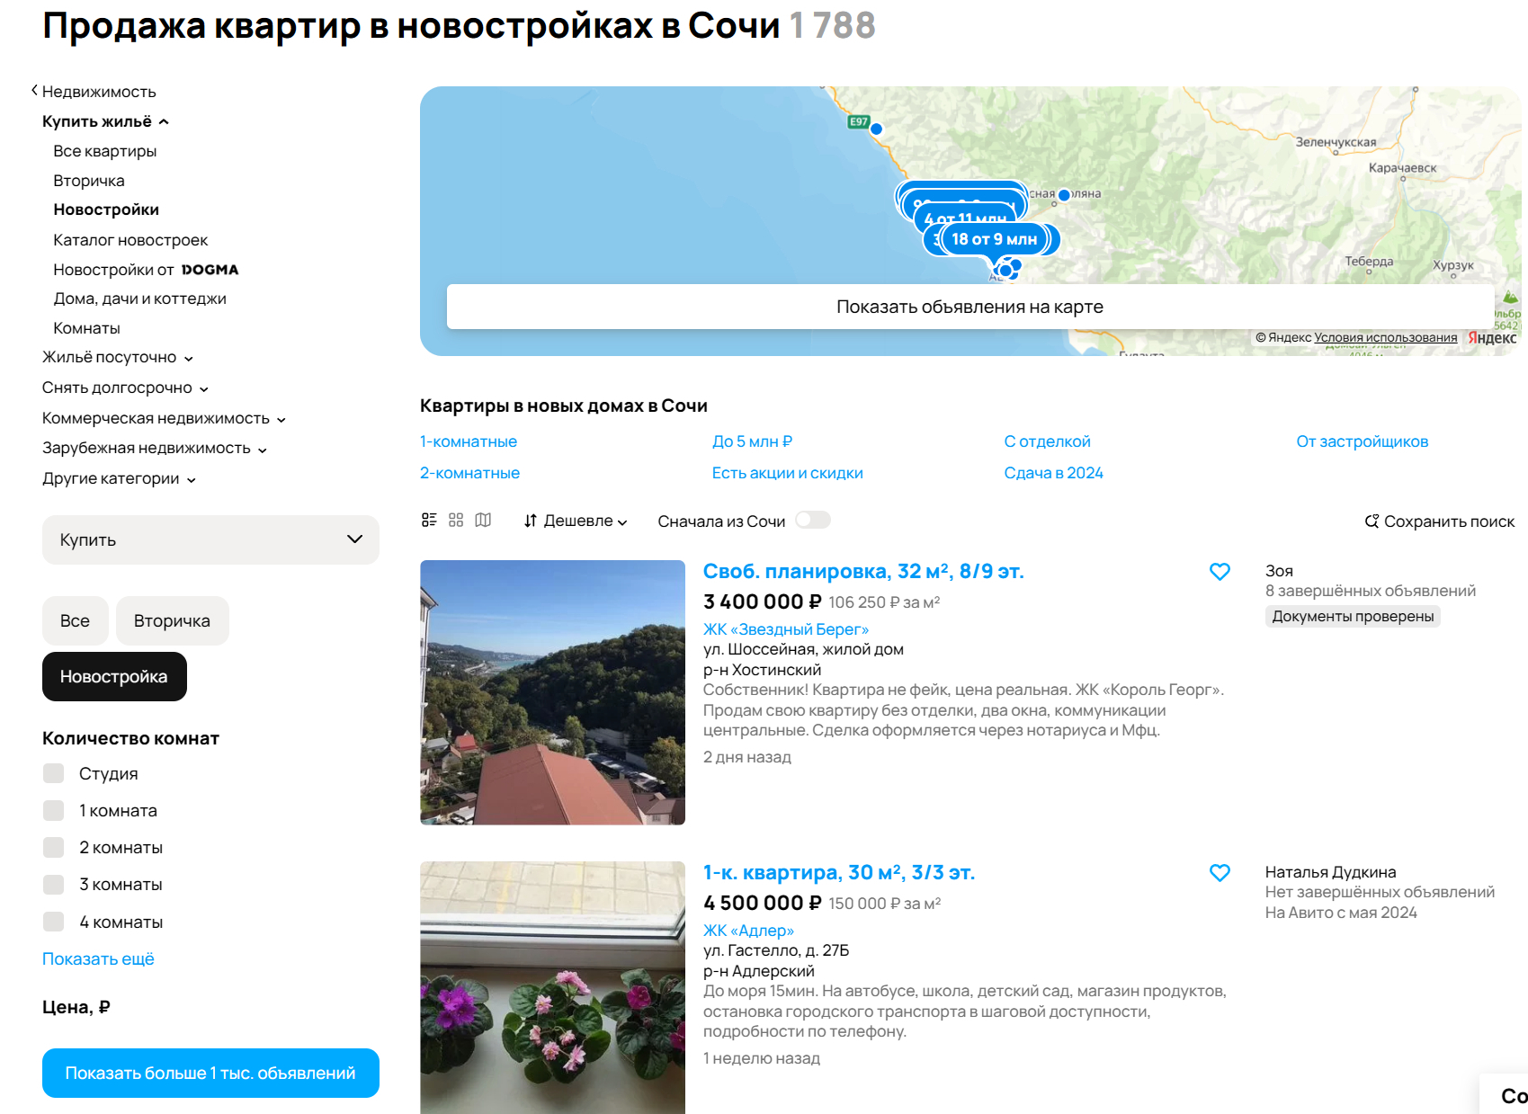Select the Вторичка tab
Image resolution: width=1528 pixels, height=1114 pixels.
tap(172, 620)
